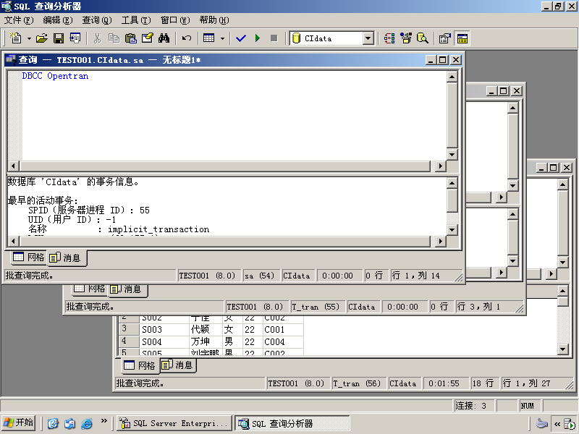This screenshot has width=579, height=434.
Task: Click the Open File folder icon
Action: [42, 38]
